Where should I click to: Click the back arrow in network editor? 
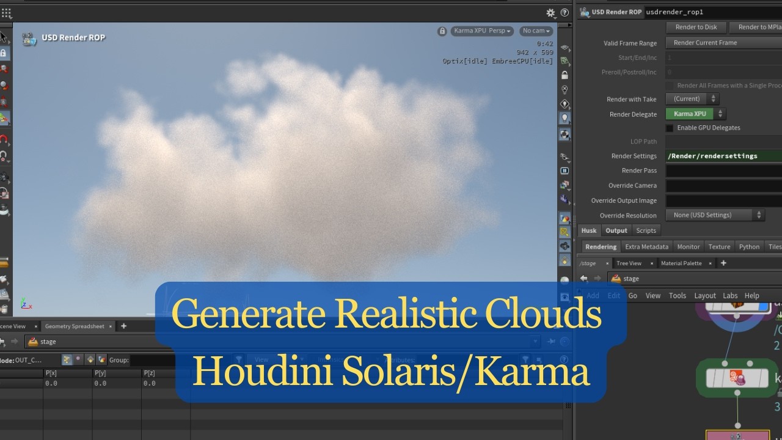coord(584,279)
